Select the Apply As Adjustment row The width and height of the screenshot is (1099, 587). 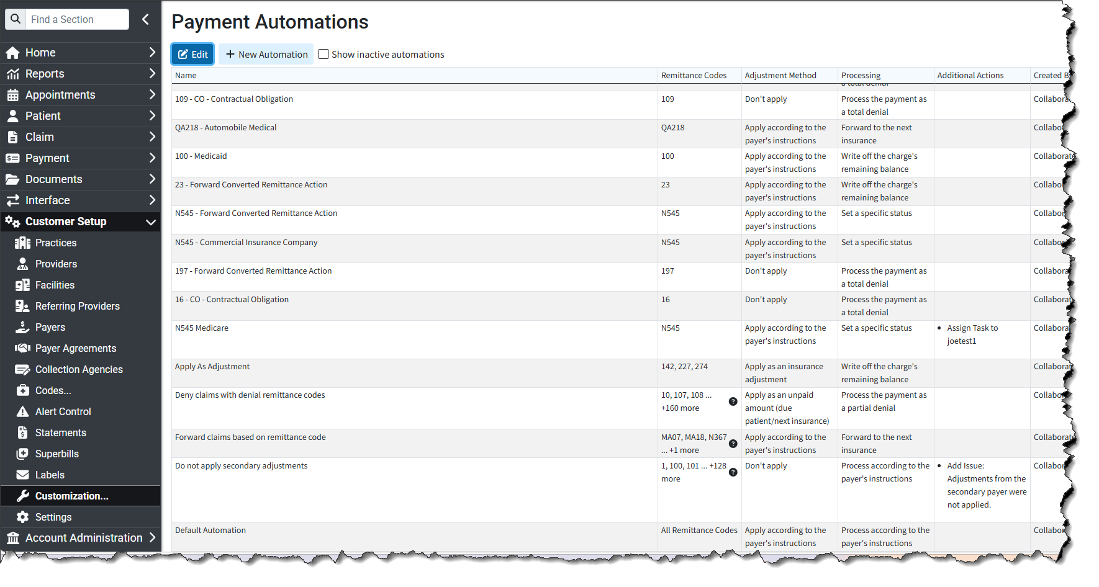(620, 373)
